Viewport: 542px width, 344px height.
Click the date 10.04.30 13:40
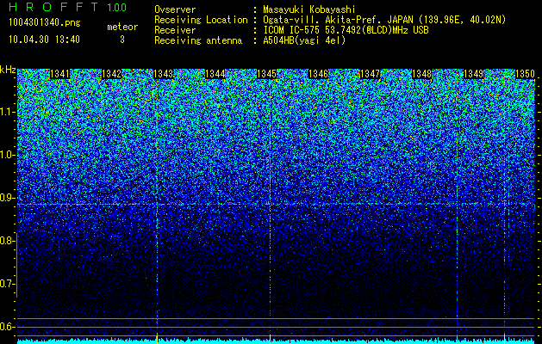(44, 40)
